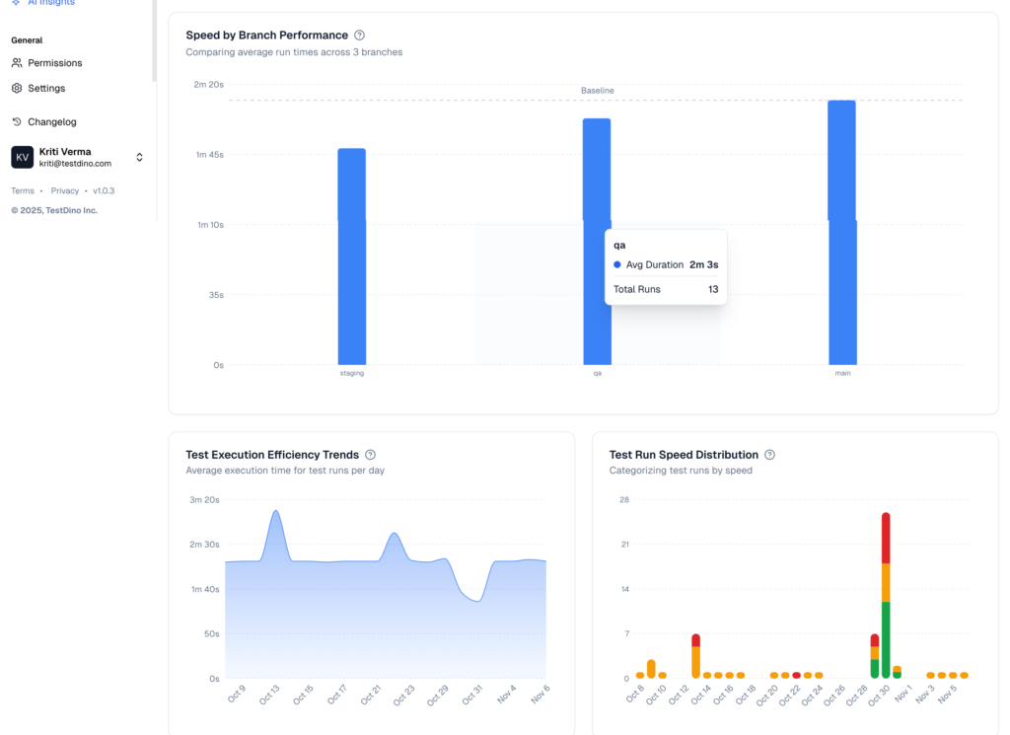Click the Changelog history icon

17,122
